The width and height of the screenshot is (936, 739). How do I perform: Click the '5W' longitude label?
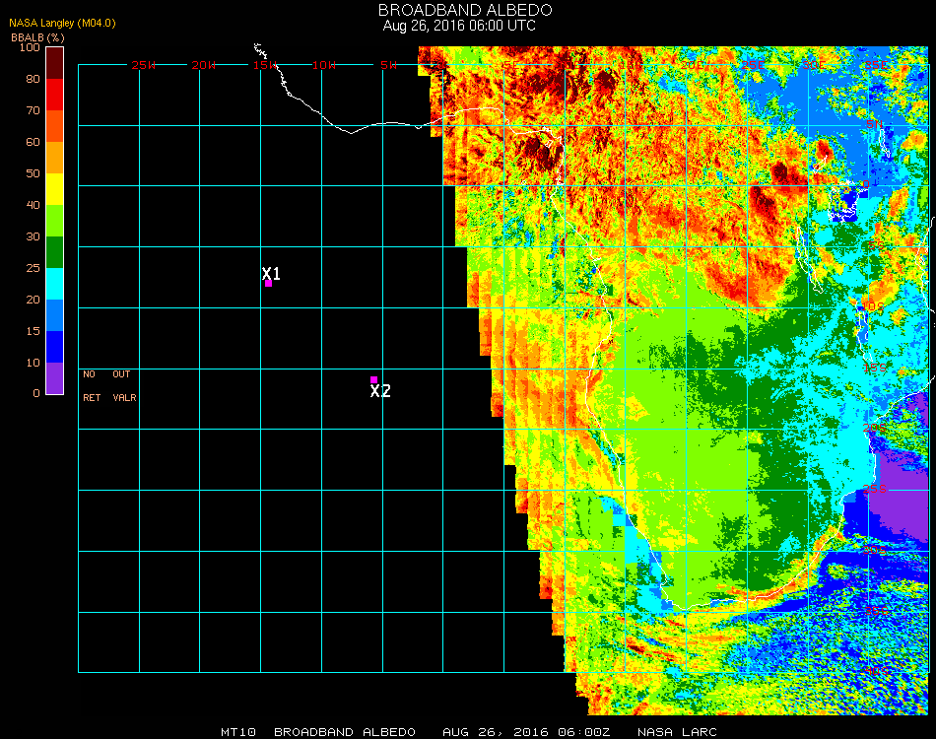388,65
